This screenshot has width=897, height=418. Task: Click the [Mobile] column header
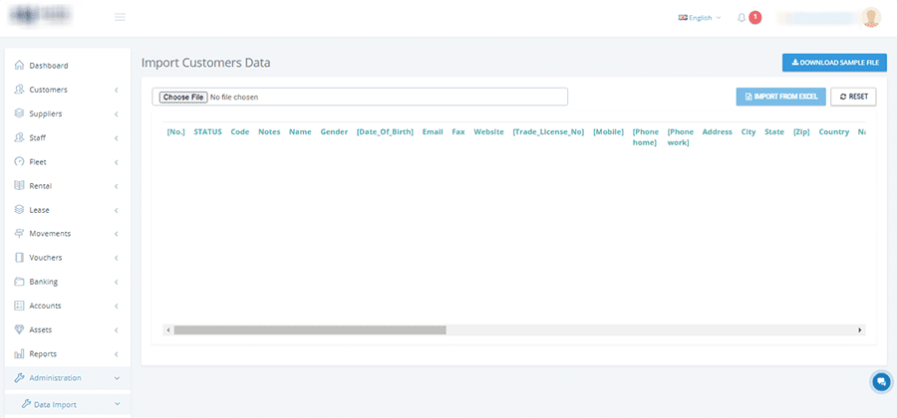tap(608, 132)
